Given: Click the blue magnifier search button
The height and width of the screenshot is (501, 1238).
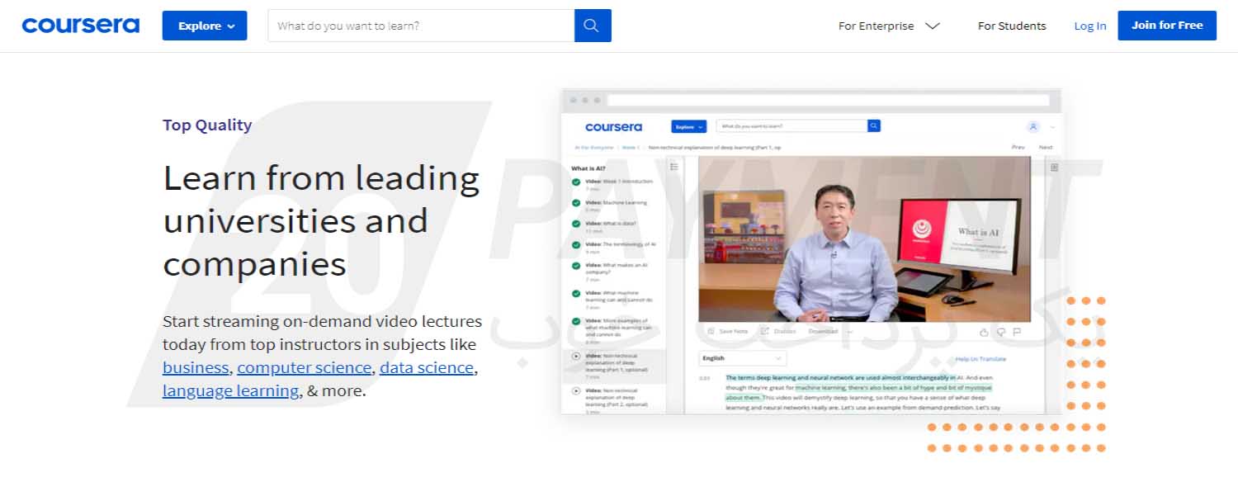Looking at the screenshot, I should (x=593, y=26).
